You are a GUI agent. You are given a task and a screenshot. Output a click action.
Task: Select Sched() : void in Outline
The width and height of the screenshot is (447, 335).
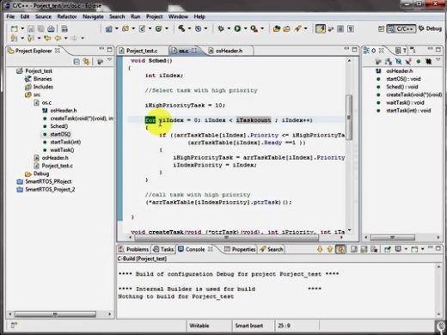pos(401,87)
